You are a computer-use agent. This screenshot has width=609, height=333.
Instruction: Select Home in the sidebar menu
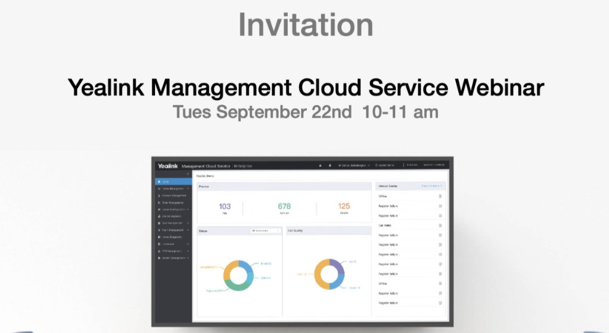[173, 181]
